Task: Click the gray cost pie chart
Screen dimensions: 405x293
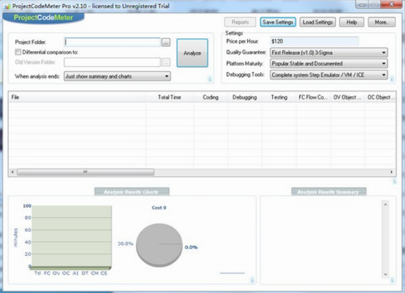Action: click(x=160, y=245)
